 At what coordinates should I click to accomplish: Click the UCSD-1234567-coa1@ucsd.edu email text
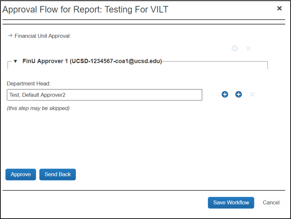pos(116,62)
